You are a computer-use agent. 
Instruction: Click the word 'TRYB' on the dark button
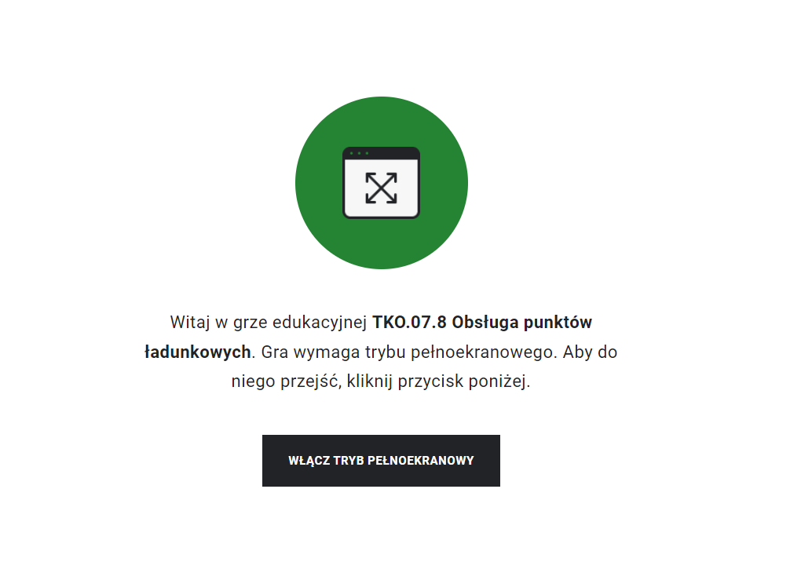(x=349, y=461)
